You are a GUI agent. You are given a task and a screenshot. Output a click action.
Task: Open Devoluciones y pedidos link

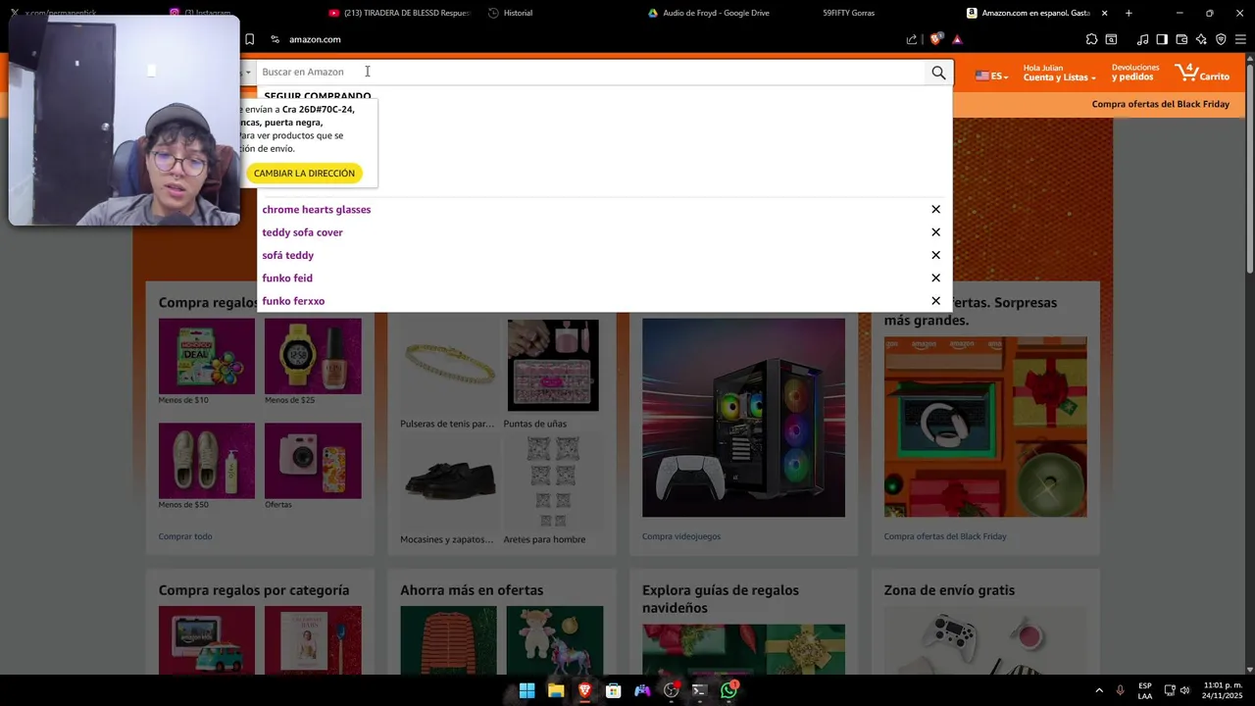1135,73
